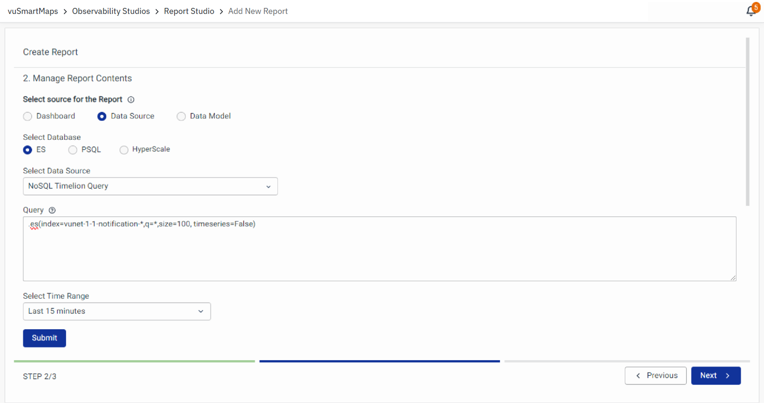The image size is (764, 403).
Task: Click the vertical scrollbar of the form
Action: (747, 121)
